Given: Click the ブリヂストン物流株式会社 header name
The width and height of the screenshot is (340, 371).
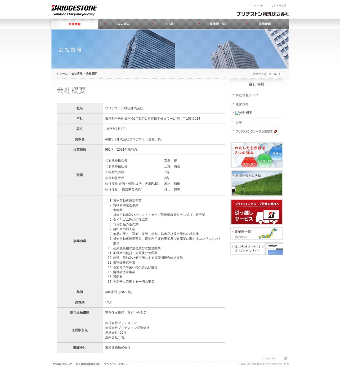Looking at the screenshot, I should (x=263, y=14).
